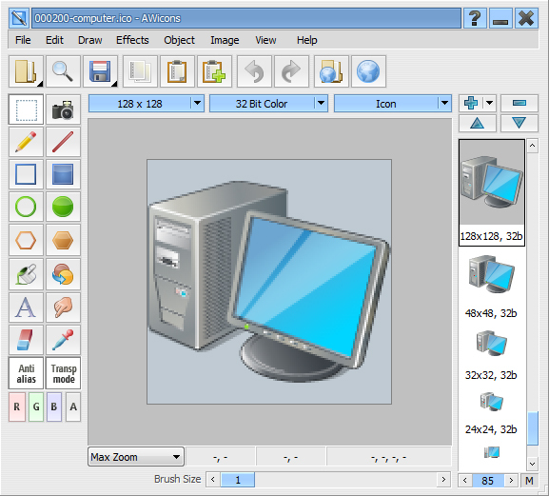
Task: Open the Object menu
Action: pos(179,40)
